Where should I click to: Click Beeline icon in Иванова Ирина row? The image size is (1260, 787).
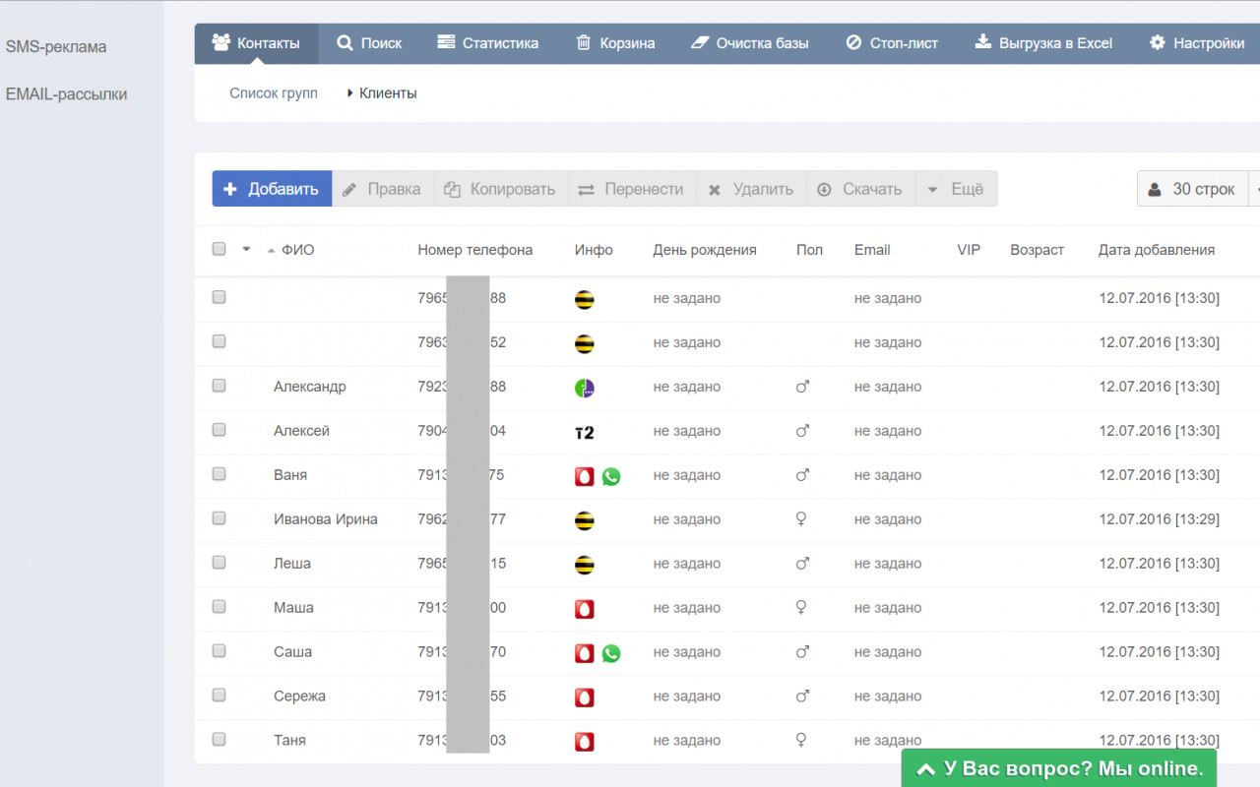point(585,520)
